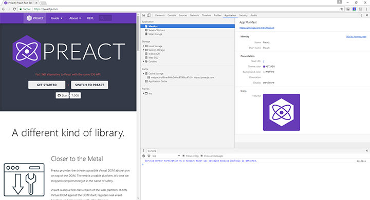Viewport: 370px width, 200px height.
Task: Click the purple Theme color swatch
Action: coord(264,67)
